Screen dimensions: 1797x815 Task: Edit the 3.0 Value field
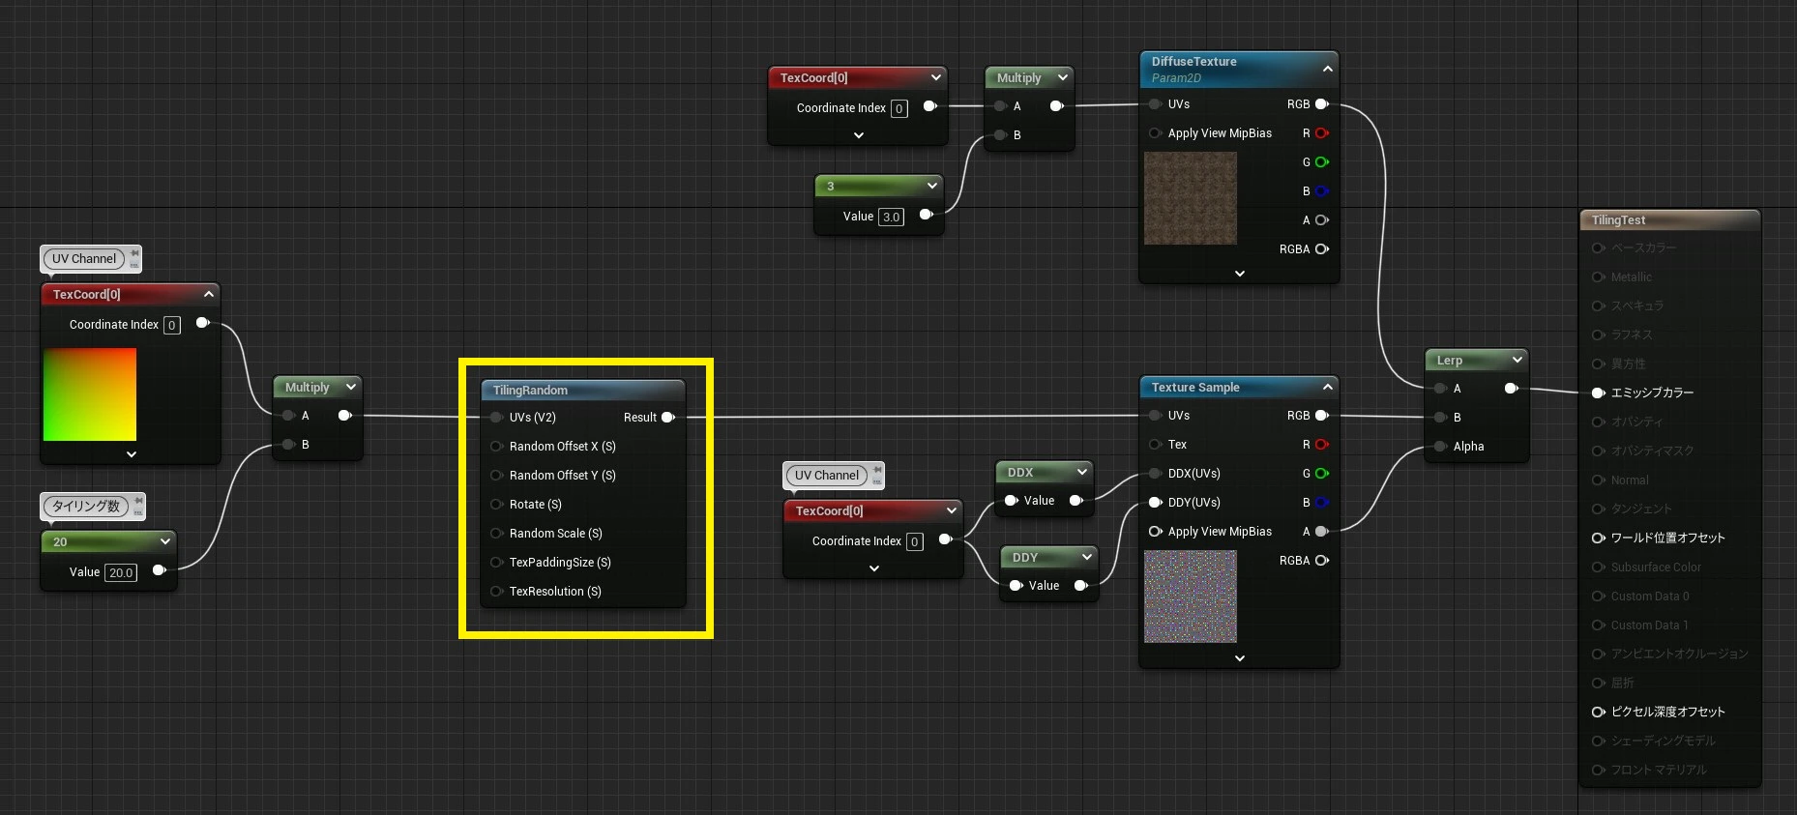(x=892, y=217)
